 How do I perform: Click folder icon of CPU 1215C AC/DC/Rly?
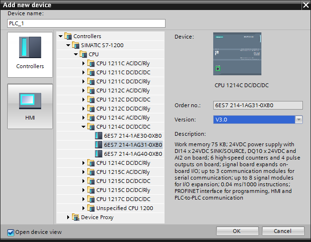click(91, 171)
